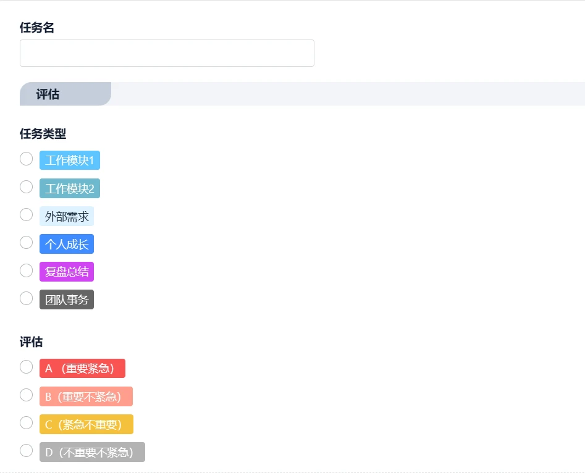Click the light blue 工作模块1 tag

point(69,161)
